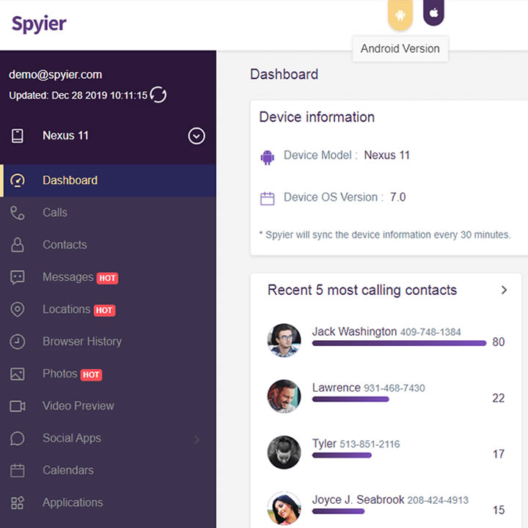Click the Dashboard gauge icon
Image resolution: width=528 pixels, height=528 pixels.
pos(18,180)
